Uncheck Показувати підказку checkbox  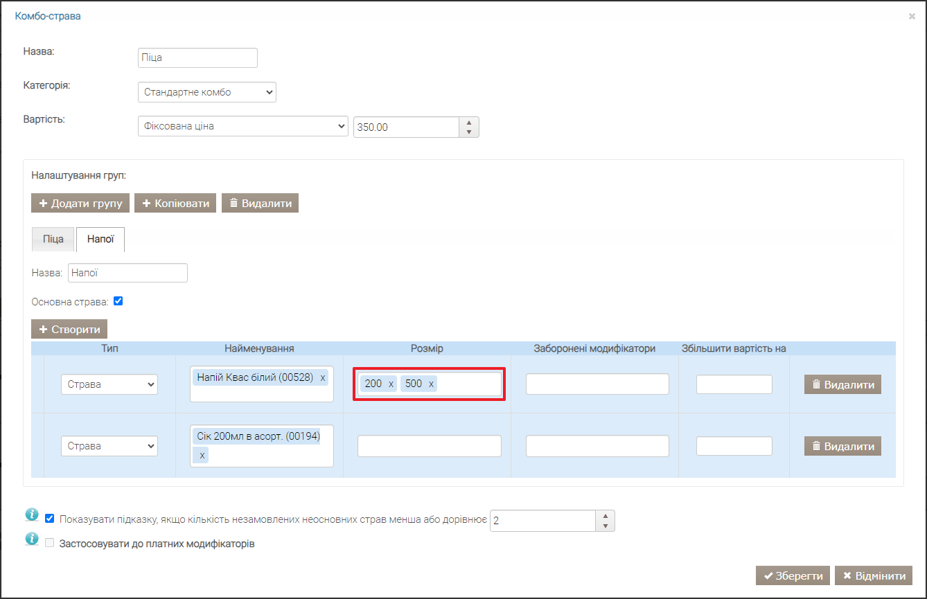click(50, 518)
